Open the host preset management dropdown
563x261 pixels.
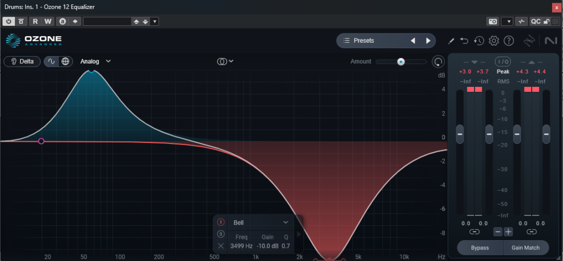tap(154, 21)
